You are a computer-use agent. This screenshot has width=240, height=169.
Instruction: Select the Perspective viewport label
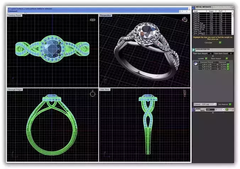(105, 16)
